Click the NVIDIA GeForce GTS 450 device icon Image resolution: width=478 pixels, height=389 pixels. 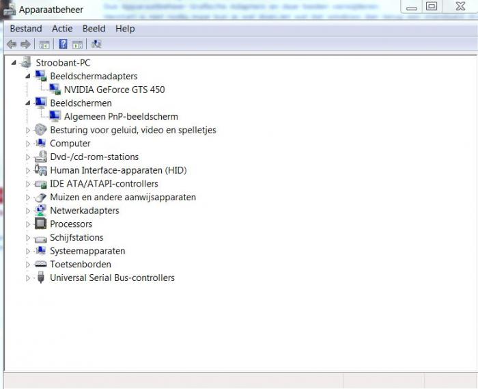(55, 89)
